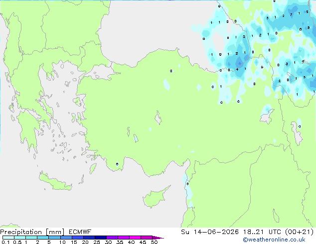Open the weatheronline.co.uk copyright link

tap(274, 240)
